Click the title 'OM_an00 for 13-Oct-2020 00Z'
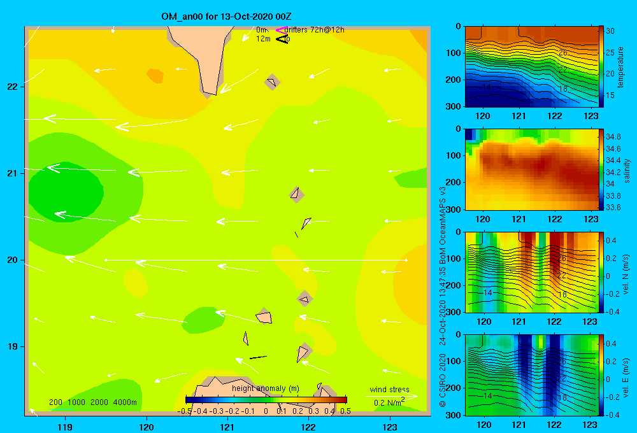 pos(226,17)
